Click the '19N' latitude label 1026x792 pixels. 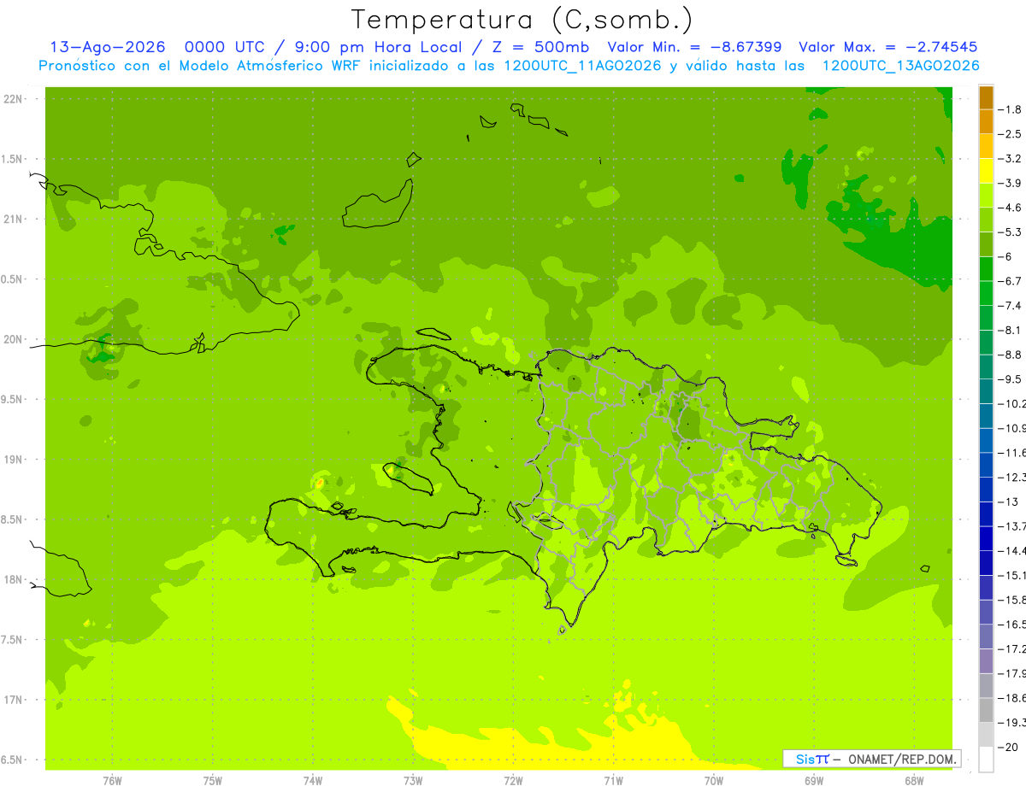point(14,460)
